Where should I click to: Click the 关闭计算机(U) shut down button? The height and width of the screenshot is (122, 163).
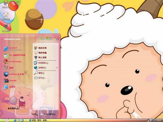48,114
